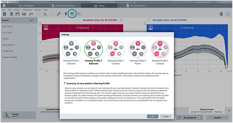233x123 pixels.
Task: Click the cloud question mark icon
Action: 79,14
